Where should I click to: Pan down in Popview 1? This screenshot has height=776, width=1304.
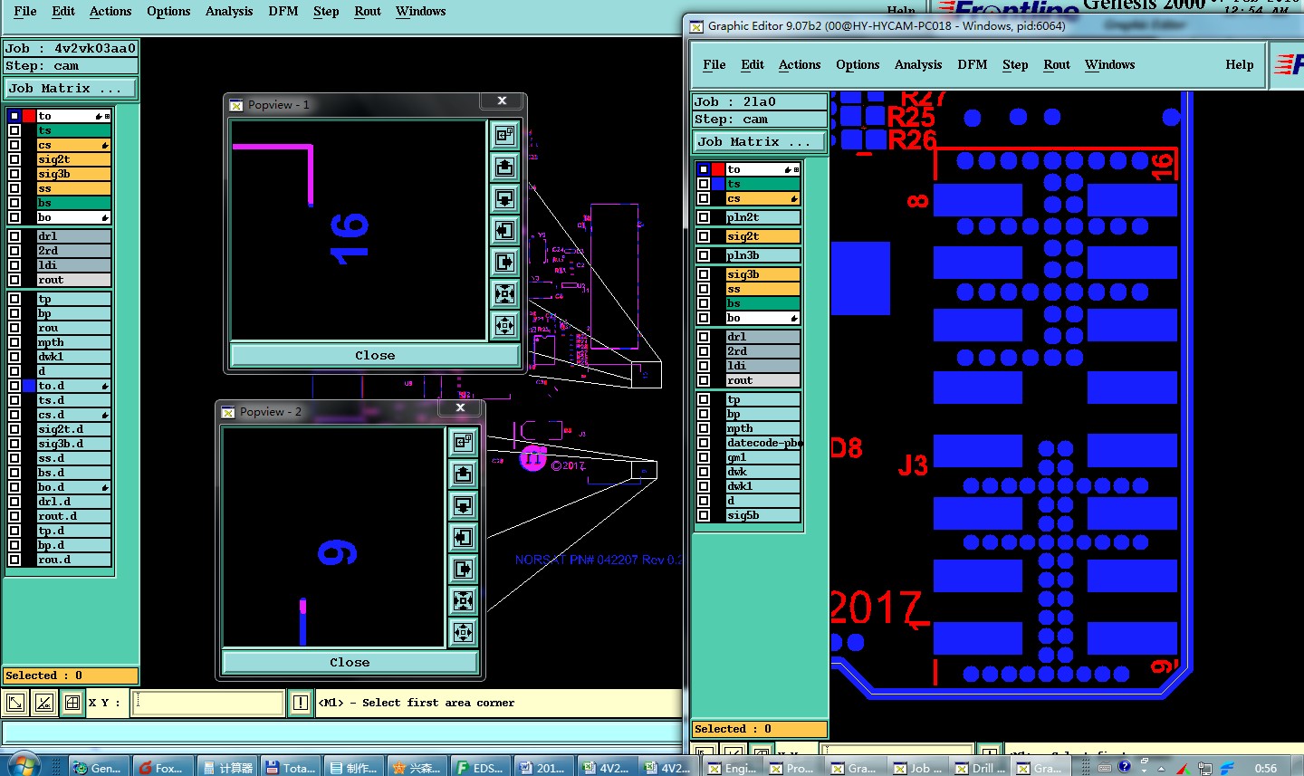pos(505,198)
